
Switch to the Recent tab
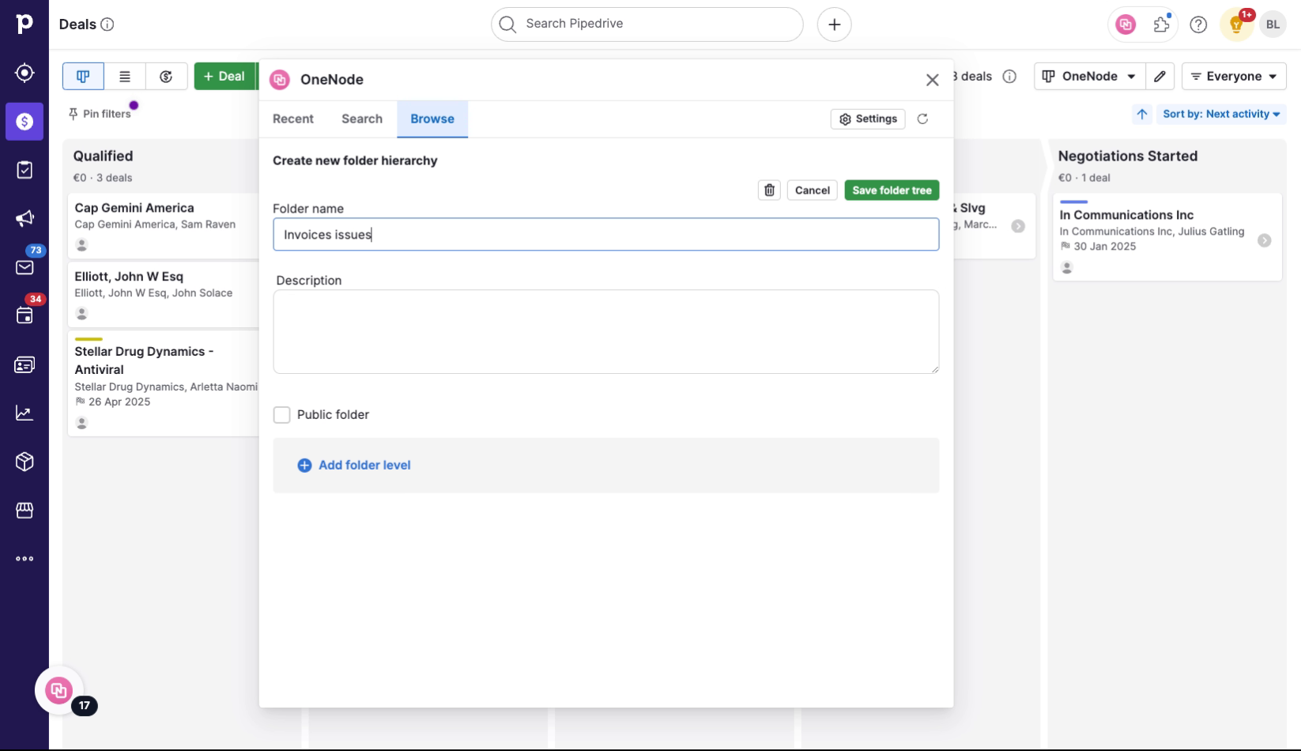[293, 119]
